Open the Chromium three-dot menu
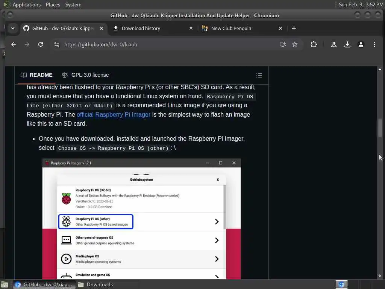The width and height of the screenshot is (385, 289). tap(374, 44)
